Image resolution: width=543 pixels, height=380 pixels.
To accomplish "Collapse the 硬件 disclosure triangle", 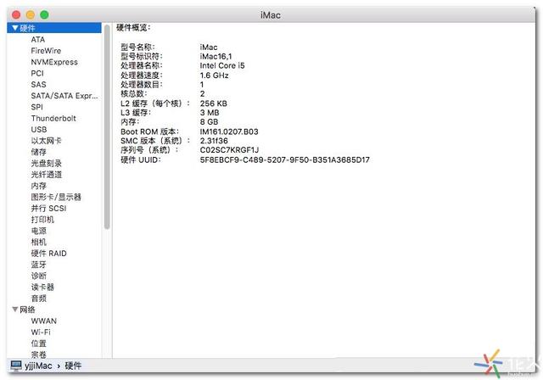I will click(x=15, y=28).
